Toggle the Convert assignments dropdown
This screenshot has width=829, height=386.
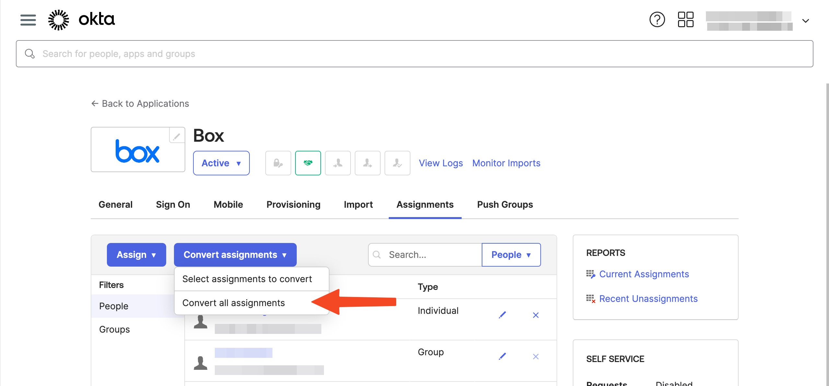[x=235, y=255]
